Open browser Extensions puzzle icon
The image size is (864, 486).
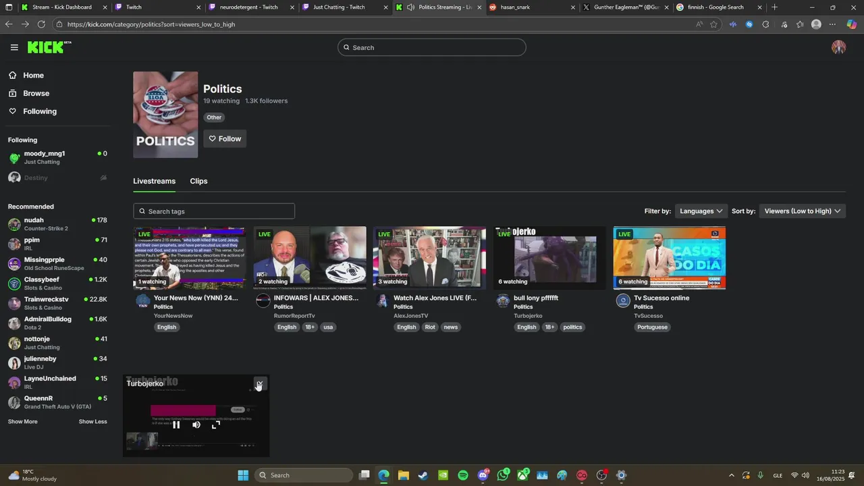(765, 24)
